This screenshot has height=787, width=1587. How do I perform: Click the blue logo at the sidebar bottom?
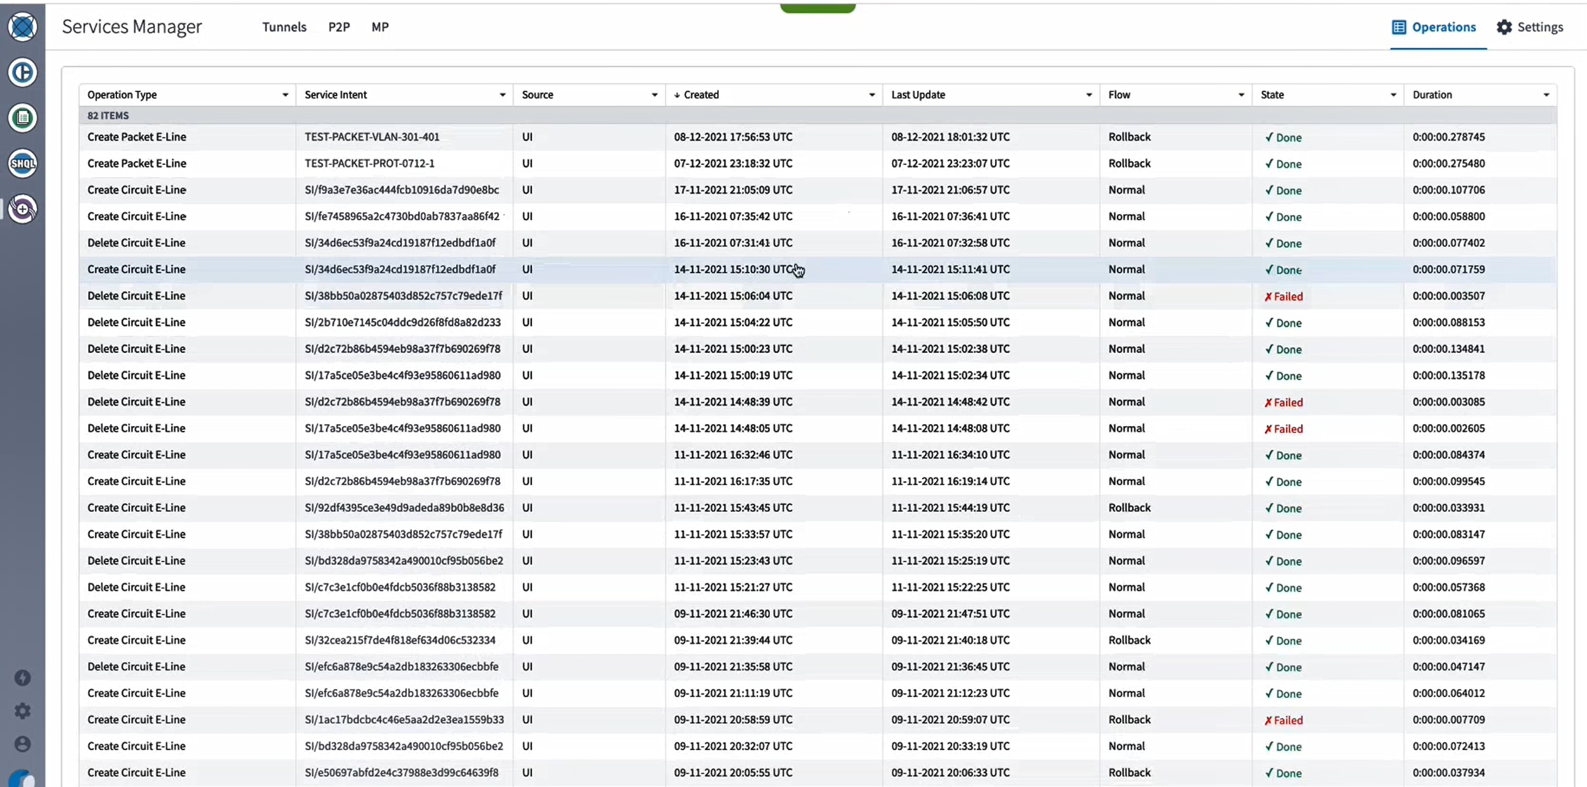coord(23,778)
